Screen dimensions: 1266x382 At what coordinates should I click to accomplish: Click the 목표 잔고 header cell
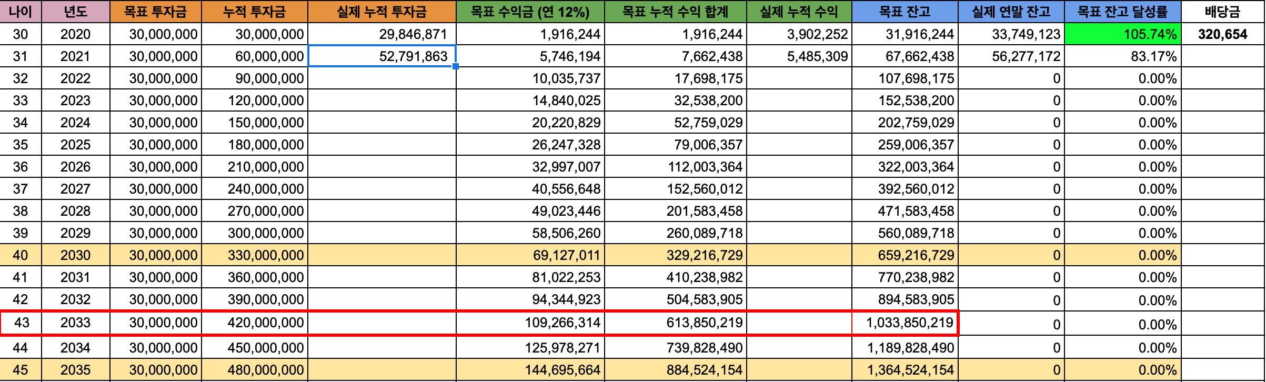[905, 11]
